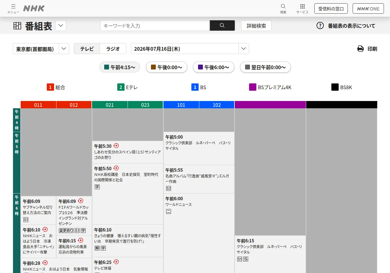Click the 解 badge under きょうの健康
Viewport: 390px width, 273px height.
point(97,248)
